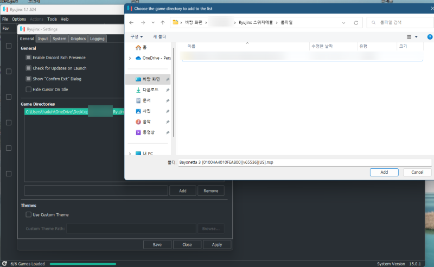Click Ryujinx 스위치에뮬 breadcrumb segment
Image resolution: width=434 pixels, height=267 pixels.
tap(256, 22)
